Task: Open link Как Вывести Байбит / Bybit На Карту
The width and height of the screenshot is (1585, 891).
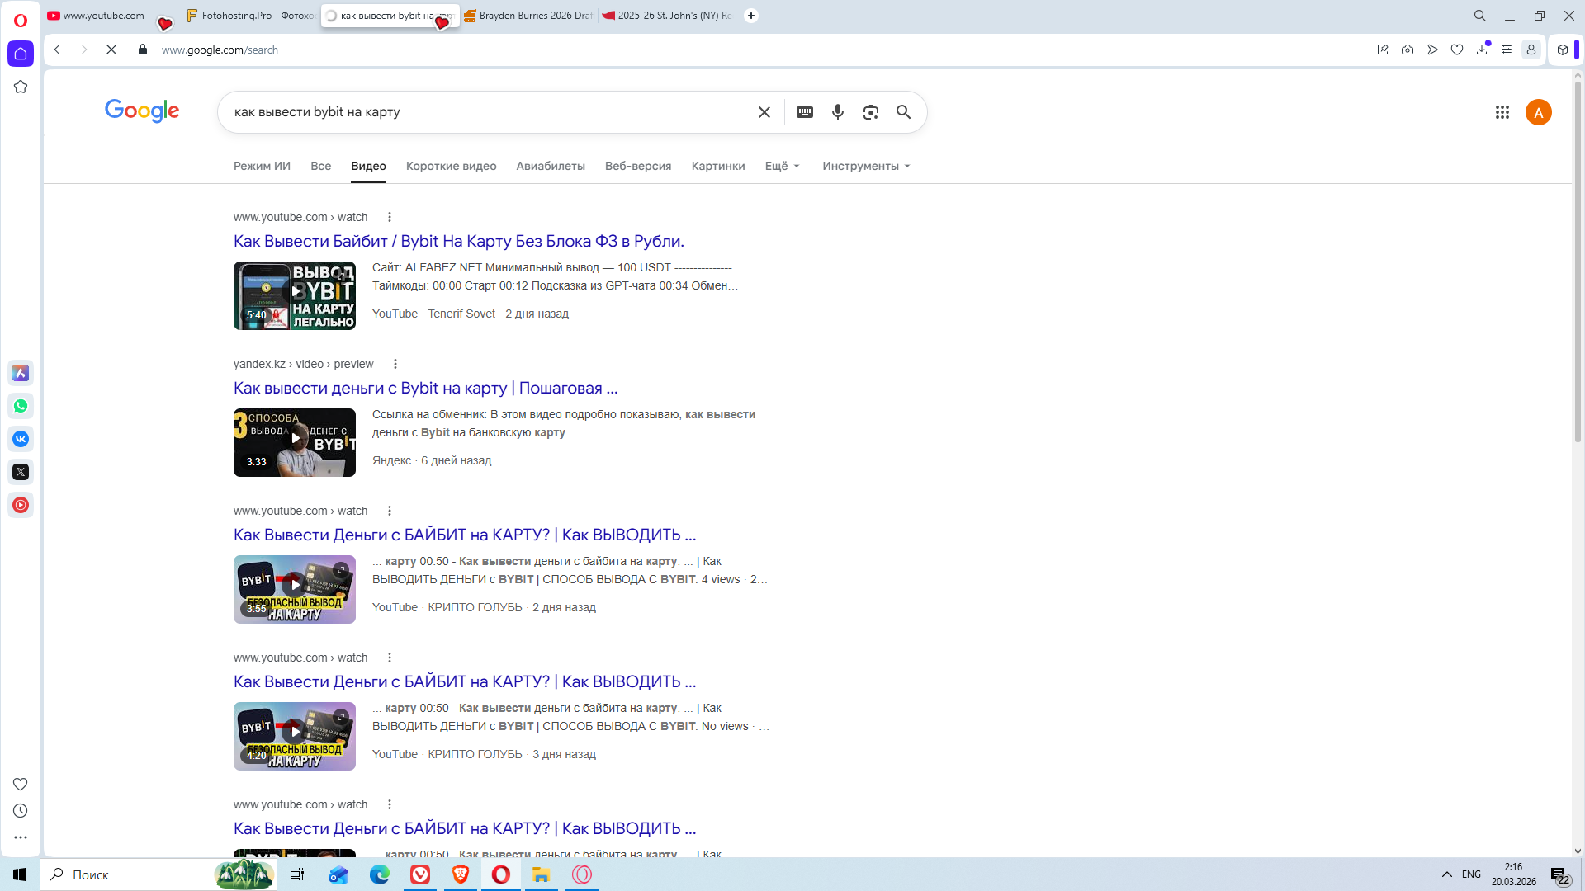Action: coord(458,241)
